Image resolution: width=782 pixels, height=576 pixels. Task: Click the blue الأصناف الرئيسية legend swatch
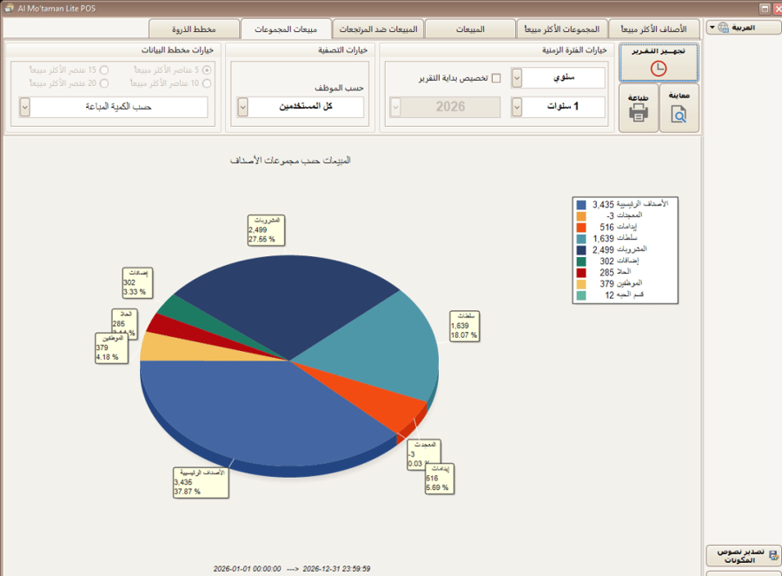[581, 204]
